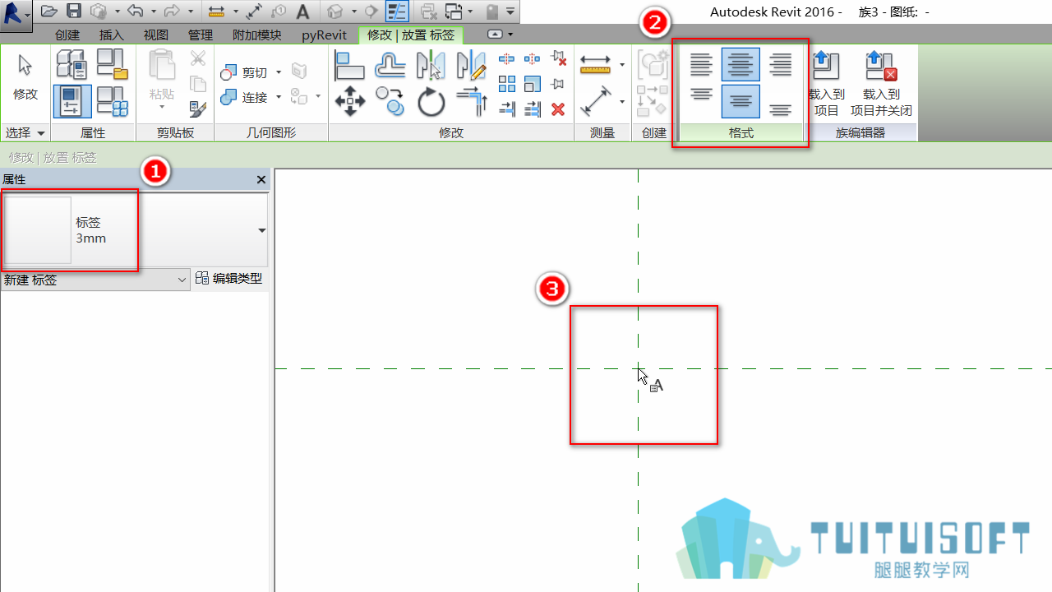Click 载入到项目 button
Screen dimensions: 1052x592
826,84
